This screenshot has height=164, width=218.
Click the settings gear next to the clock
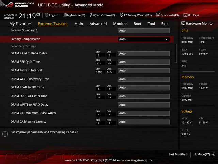(38, 14)
